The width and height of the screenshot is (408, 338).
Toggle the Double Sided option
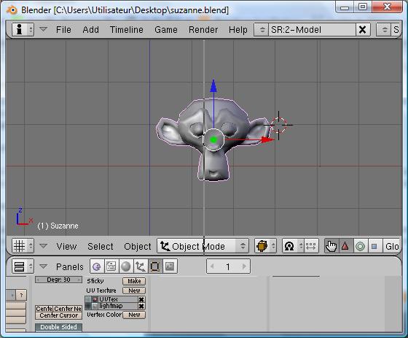pos(58,327)
